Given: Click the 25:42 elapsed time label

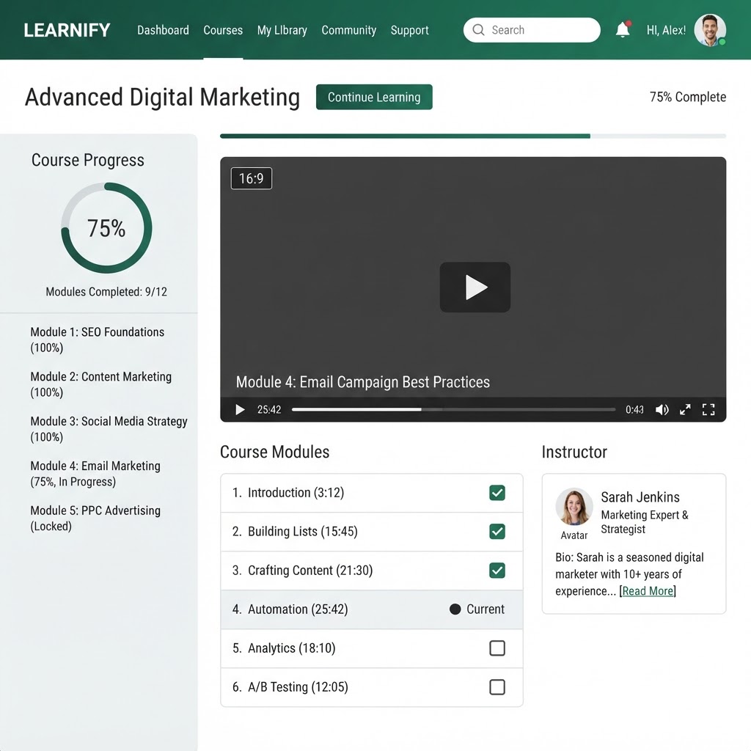Looking at the screenshot, I should (x=269, y=409).
